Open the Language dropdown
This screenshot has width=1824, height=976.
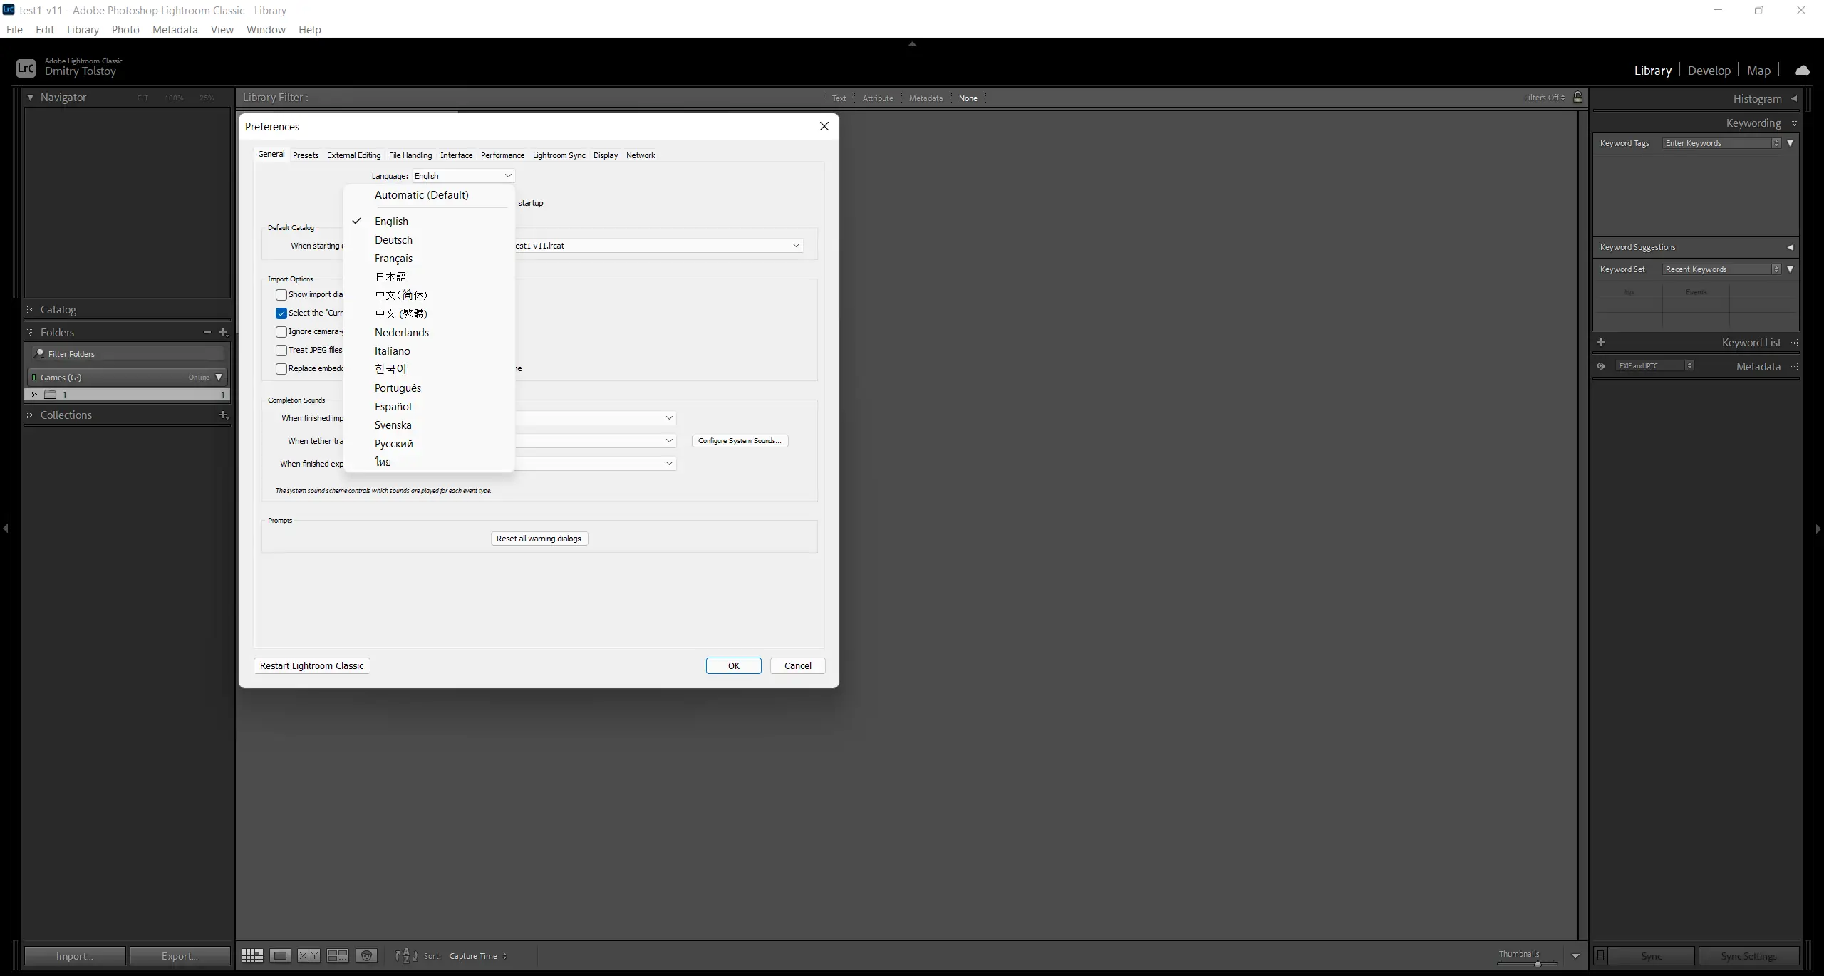click(463, 176)
